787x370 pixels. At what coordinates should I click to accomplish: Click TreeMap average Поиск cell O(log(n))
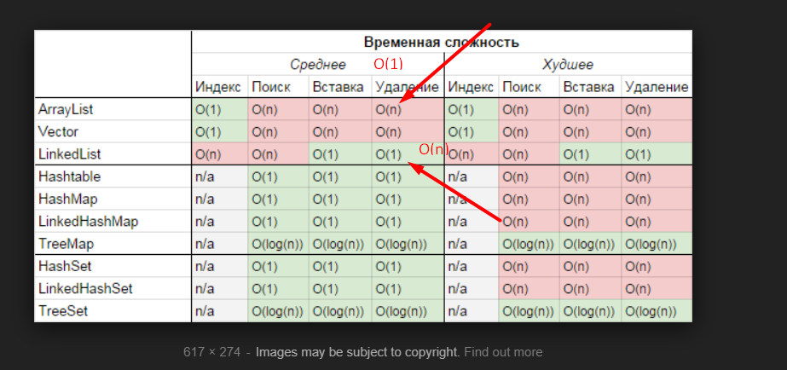point(278,244)
